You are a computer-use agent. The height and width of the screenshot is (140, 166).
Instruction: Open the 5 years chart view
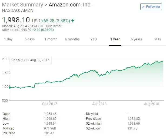136,39
